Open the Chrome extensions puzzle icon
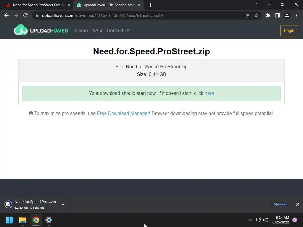 (x=268, y=15)
